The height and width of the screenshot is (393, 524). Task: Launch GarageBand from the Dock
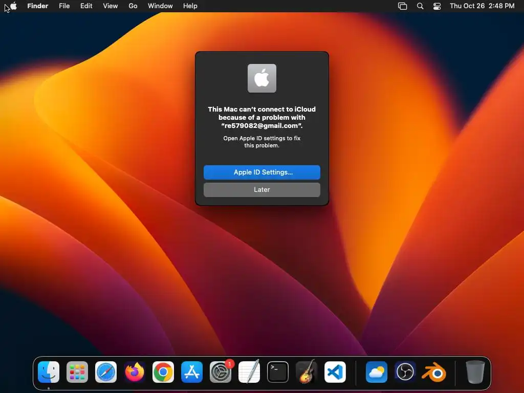pos(307,372)
